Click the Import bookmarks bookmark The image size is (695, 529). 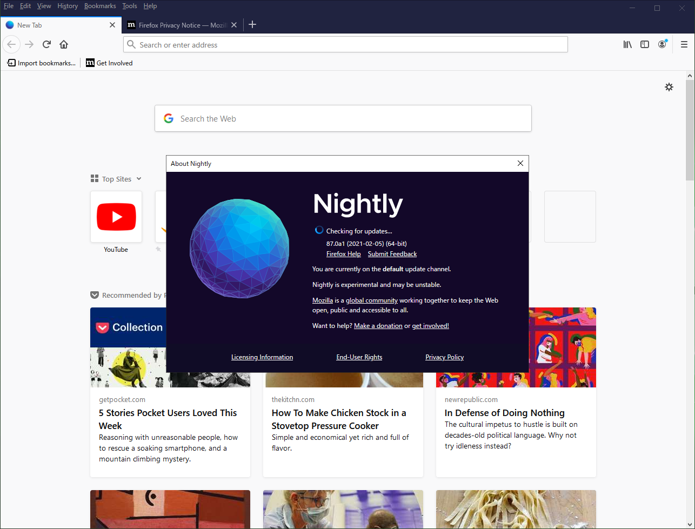(x=41, y=63)
